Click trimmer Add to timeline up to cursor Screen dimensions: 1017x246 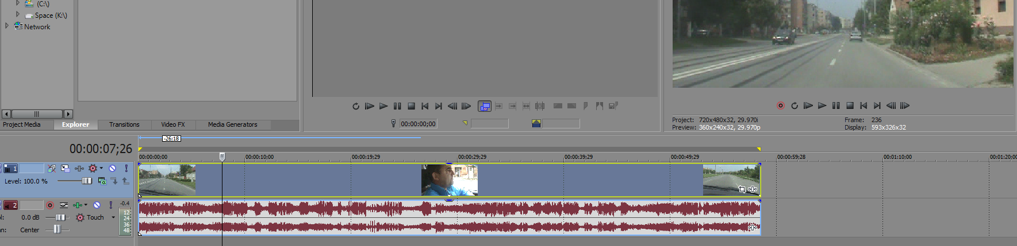click(x=512, y=106)
